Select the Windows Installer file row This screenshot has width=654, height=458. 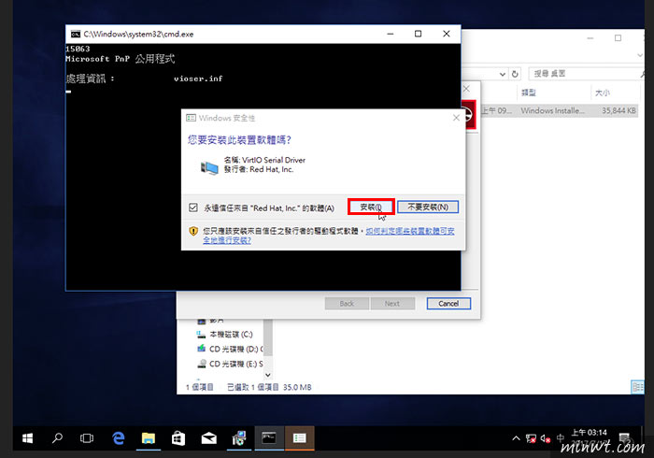coord(559,110)
